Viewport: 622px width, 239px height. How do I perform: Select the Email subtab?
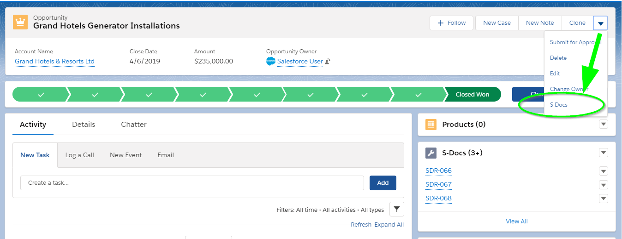click(166, 155)
